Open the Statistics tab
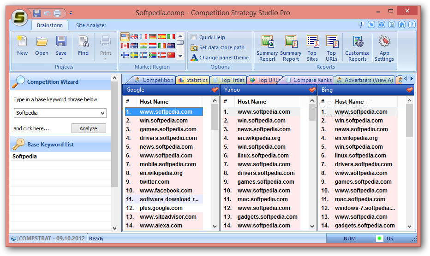The height and width of the screenshot is (256, 430). [193, 80]
